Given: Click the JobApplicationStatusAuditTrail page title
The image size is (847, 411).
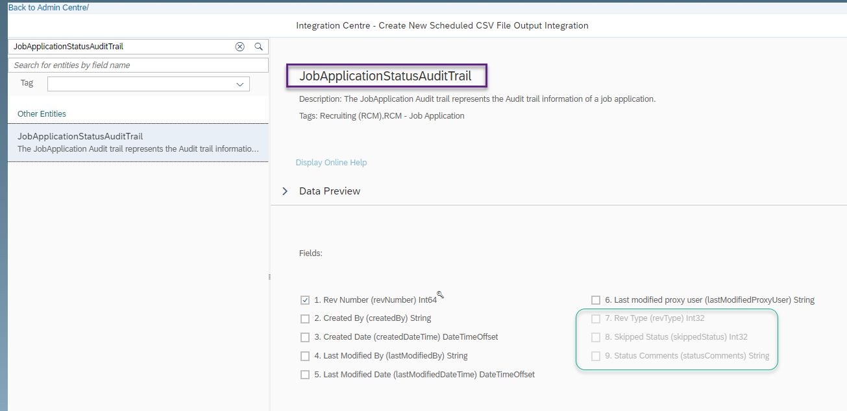Looking at the screenshot, I should [x=386, y=76].
